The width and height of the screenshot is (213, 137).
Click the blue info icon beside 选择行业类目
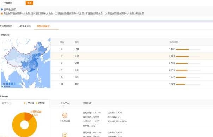2,10
